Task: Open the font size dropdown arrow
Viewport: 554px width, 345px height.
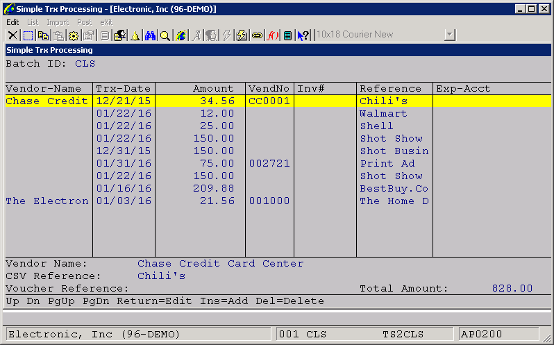Action: [450, 35]
